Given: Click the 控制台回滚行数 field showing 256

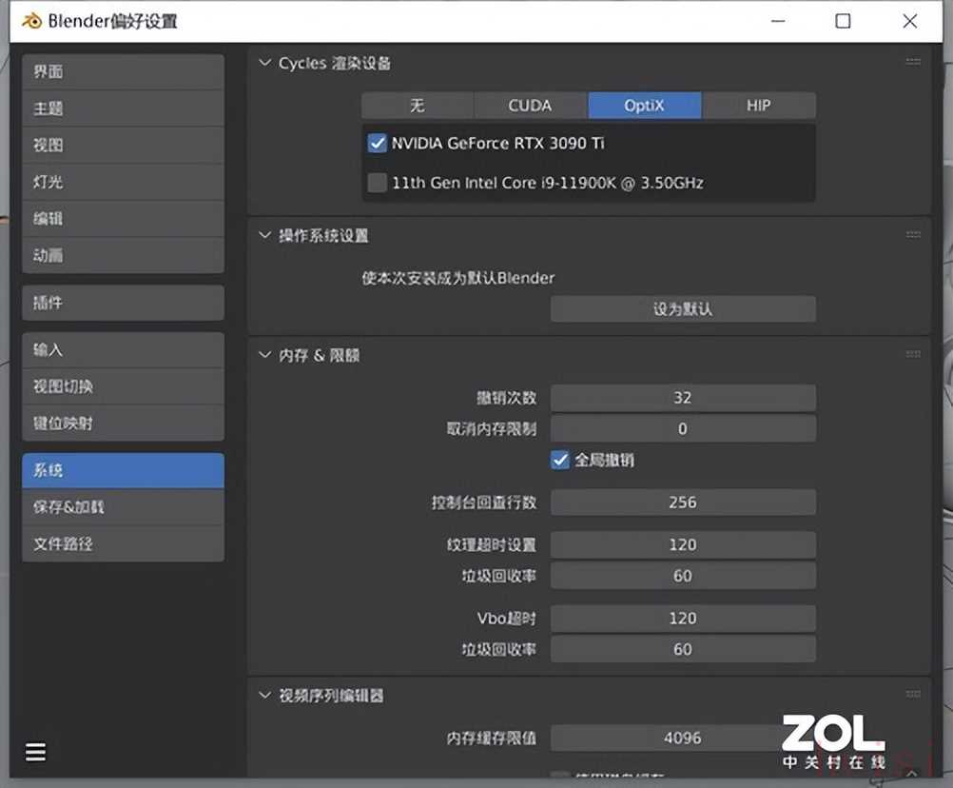Looking at the screenshot, I should (683, 502).
